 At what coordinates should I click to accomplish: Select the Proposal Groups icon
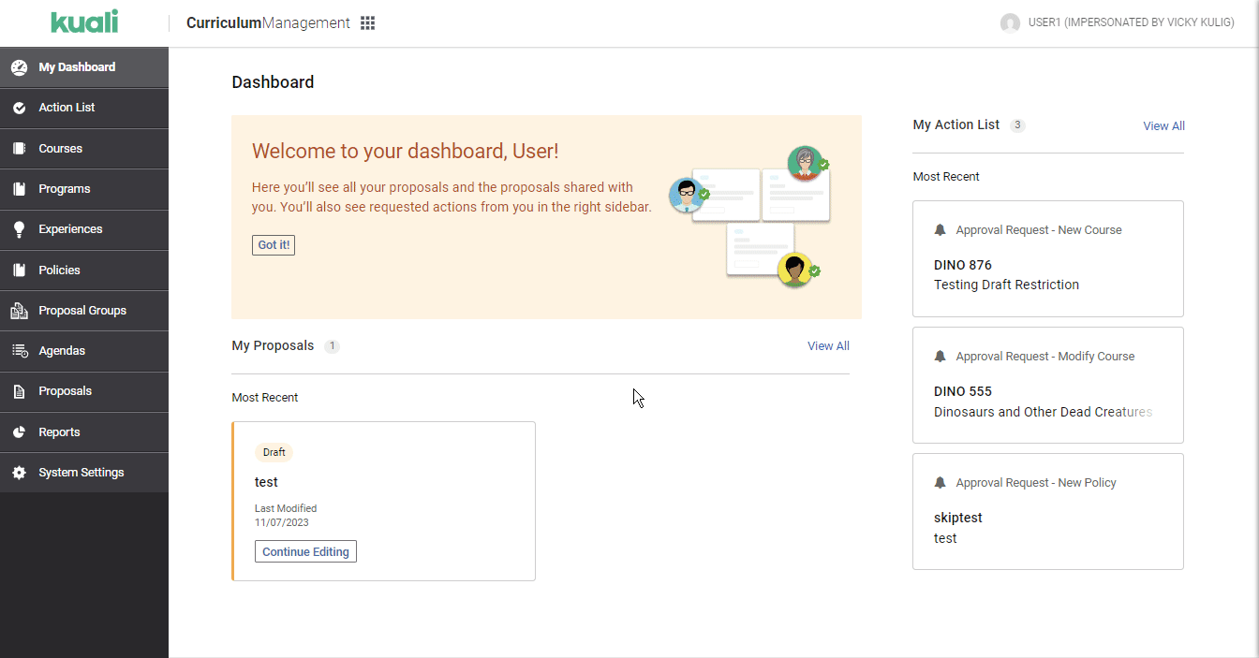pos(19,310)
